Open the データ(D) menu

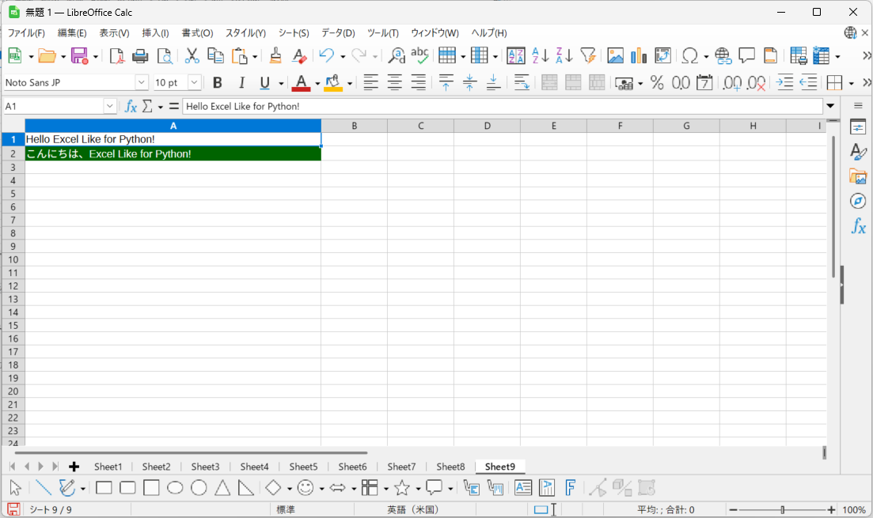338,33
